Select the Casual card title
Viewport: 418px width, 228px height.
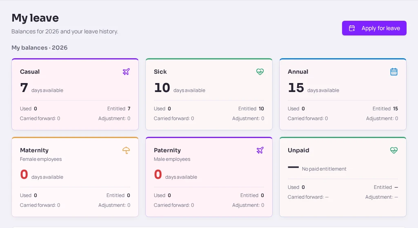30,72
